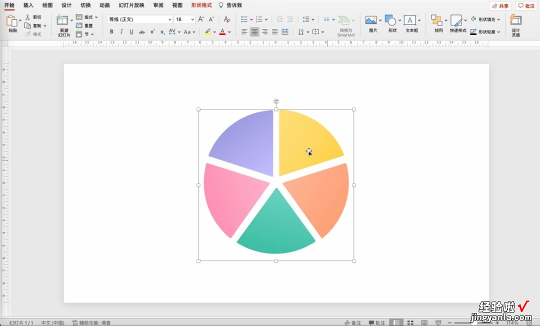Expand the Shape Fill (形状填充) dropdown arrow
This screenshot has height=326, width=540.
click(x=498, y=19)
